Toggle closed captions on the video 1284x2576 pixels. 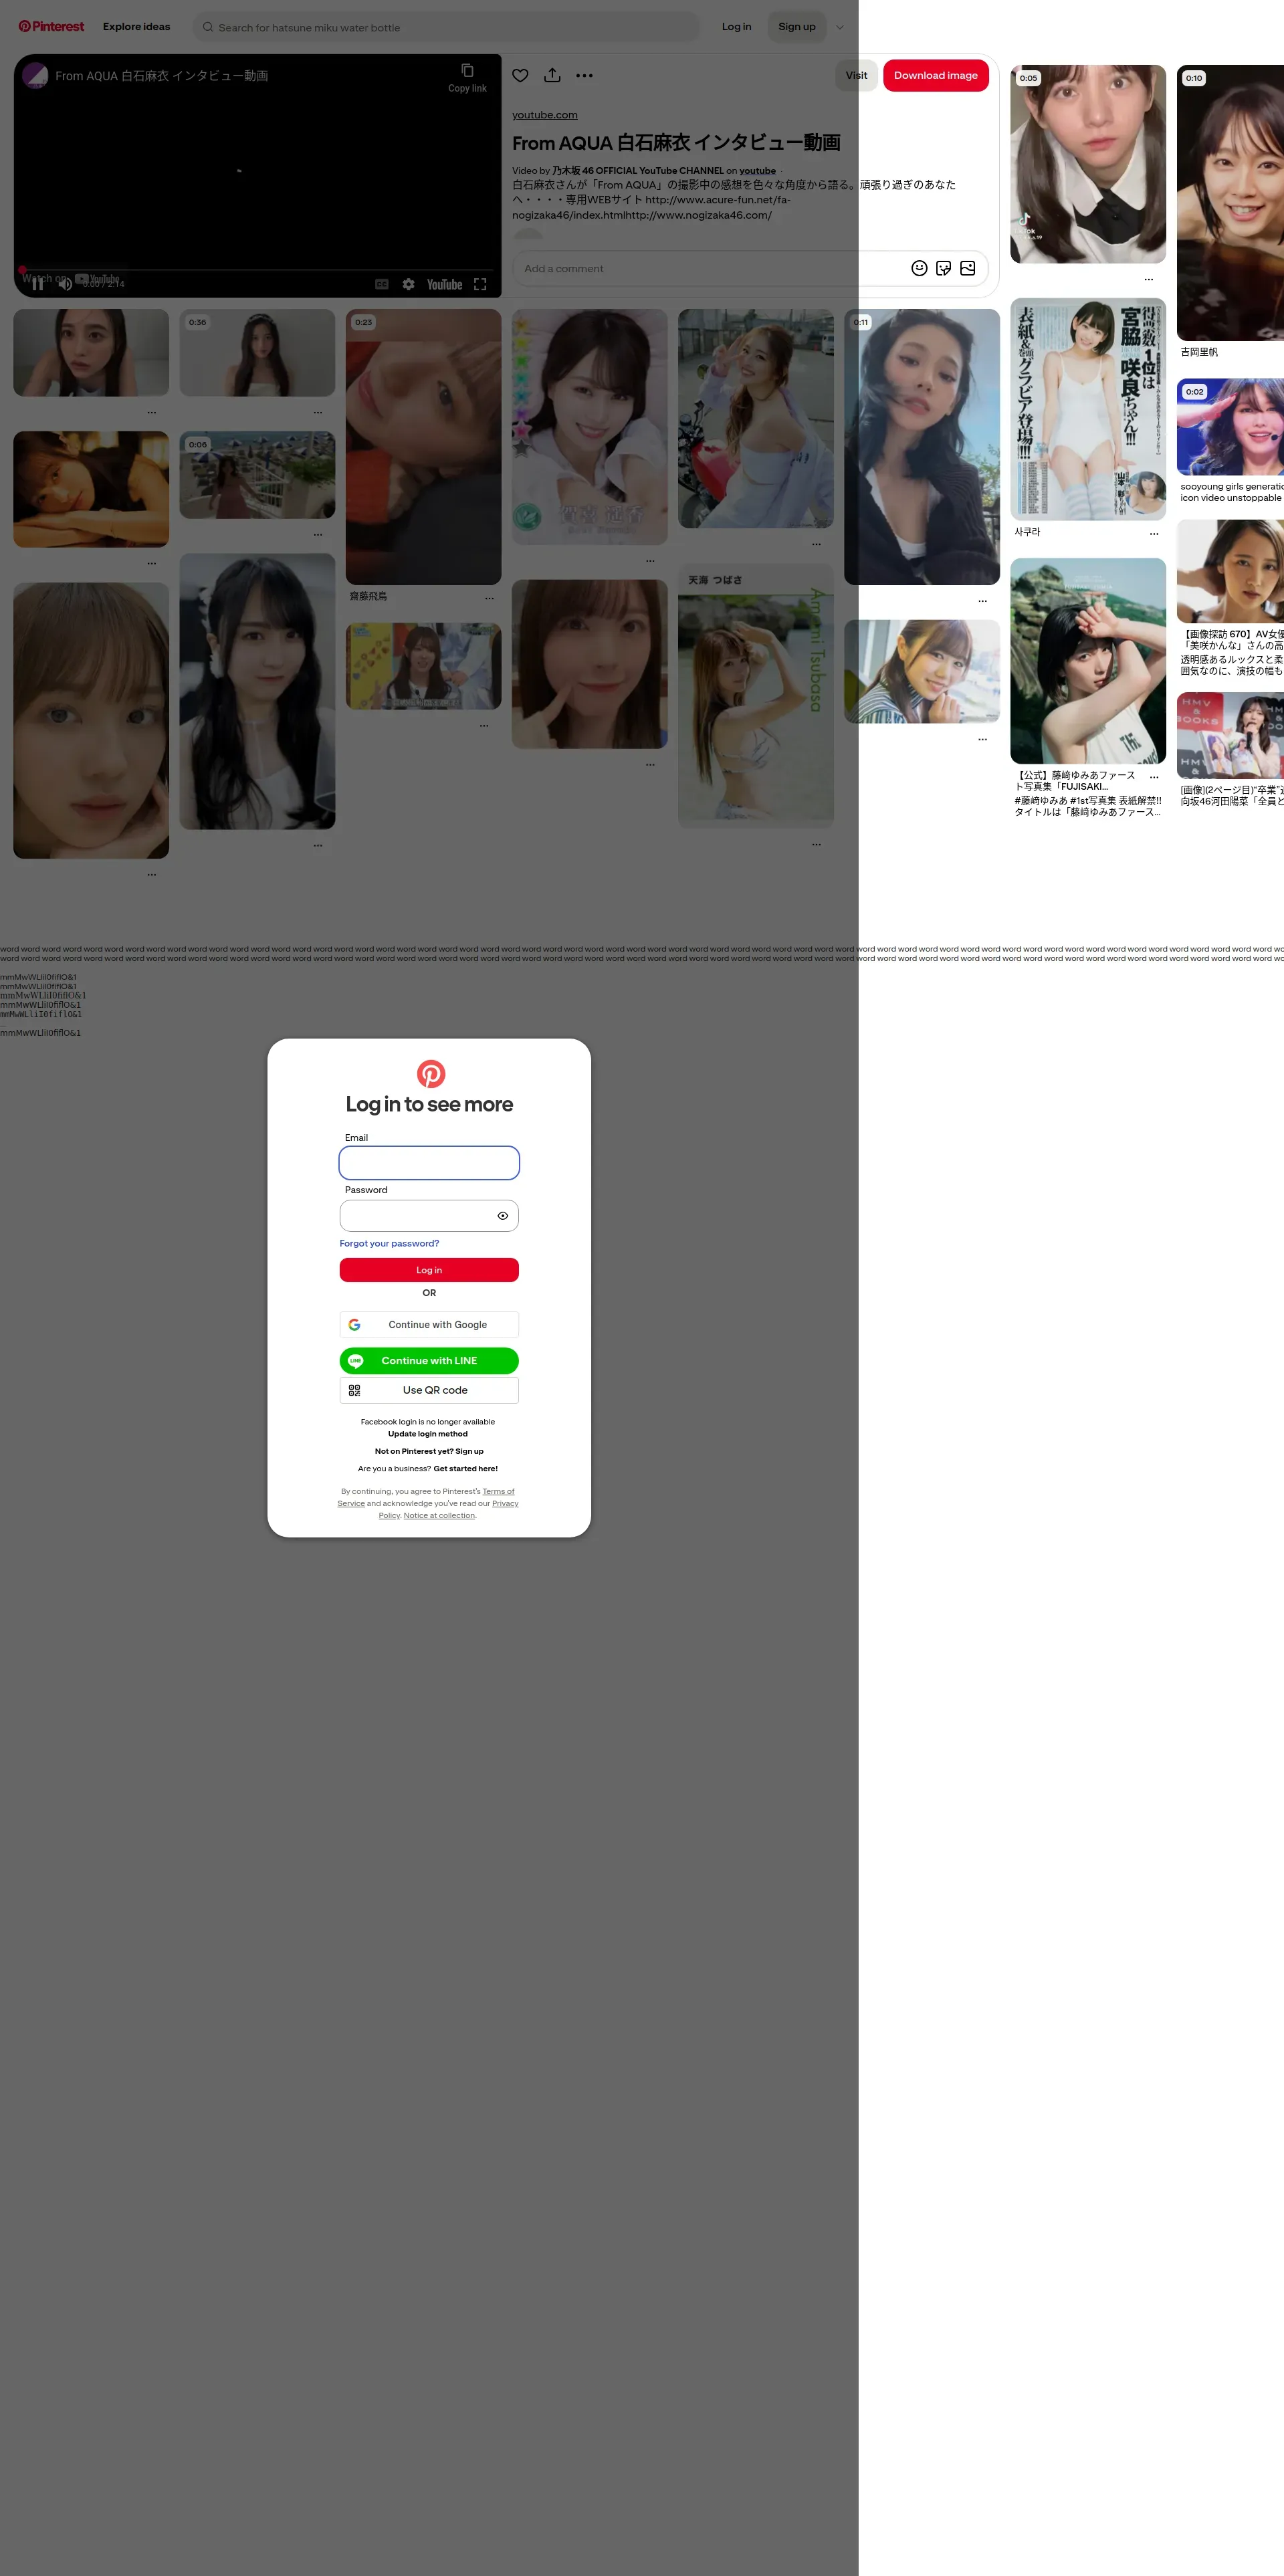(x=381, y=285)
